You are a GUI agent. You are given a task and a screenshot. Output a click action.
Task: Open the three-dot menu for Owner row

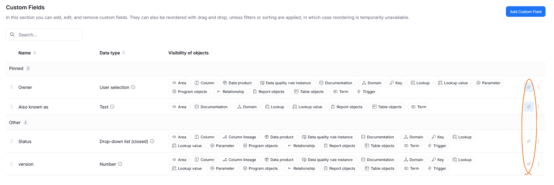[539, 87]
